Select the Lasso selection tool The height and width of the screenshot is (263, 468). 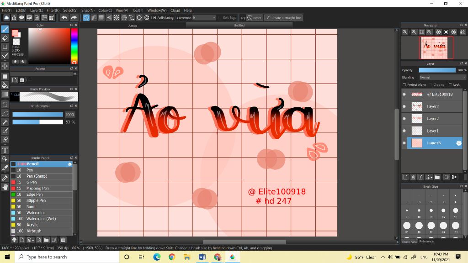(5, 113)
